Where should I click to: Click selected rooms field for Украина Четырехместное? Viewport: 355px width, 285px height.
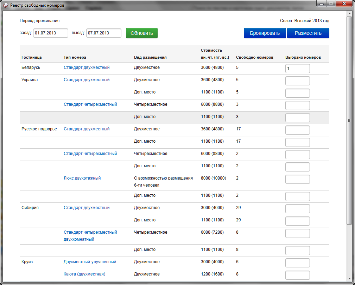coord(298,105)
